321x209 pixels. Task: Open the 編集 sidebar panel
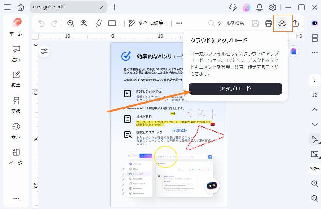pyautogui.click(x=16, y=80)
